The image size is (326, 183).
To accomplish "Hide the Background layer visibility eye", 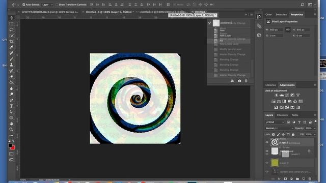I will [x=267, y=151].
